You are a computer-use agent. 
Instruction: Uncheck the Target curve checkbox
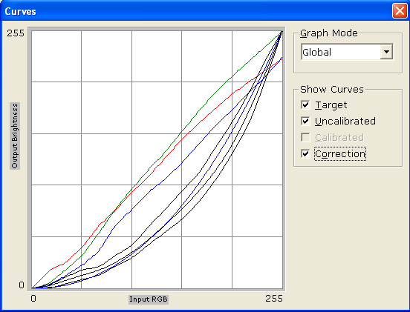[x=305, y=105]
